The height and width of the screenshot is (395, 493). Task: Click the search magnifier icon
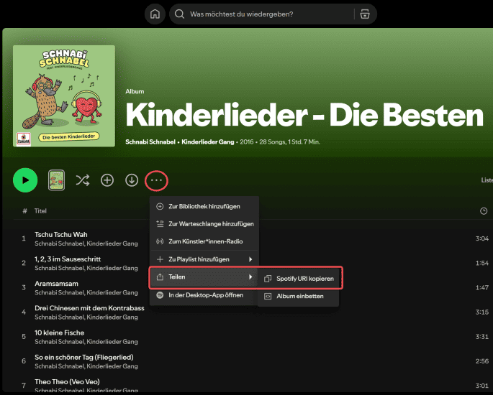(179, 14)
